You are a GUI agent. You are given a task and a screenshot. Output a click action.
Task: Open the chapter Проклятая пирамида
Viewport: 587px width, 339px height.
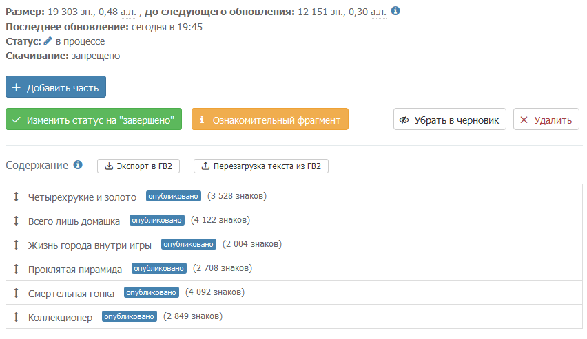(x=75, y=269)
